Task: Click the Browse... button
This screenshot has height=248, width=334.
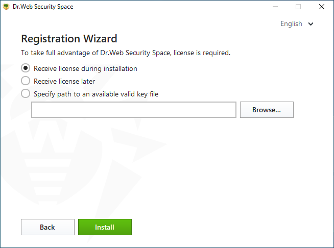Action: [267, 110]
